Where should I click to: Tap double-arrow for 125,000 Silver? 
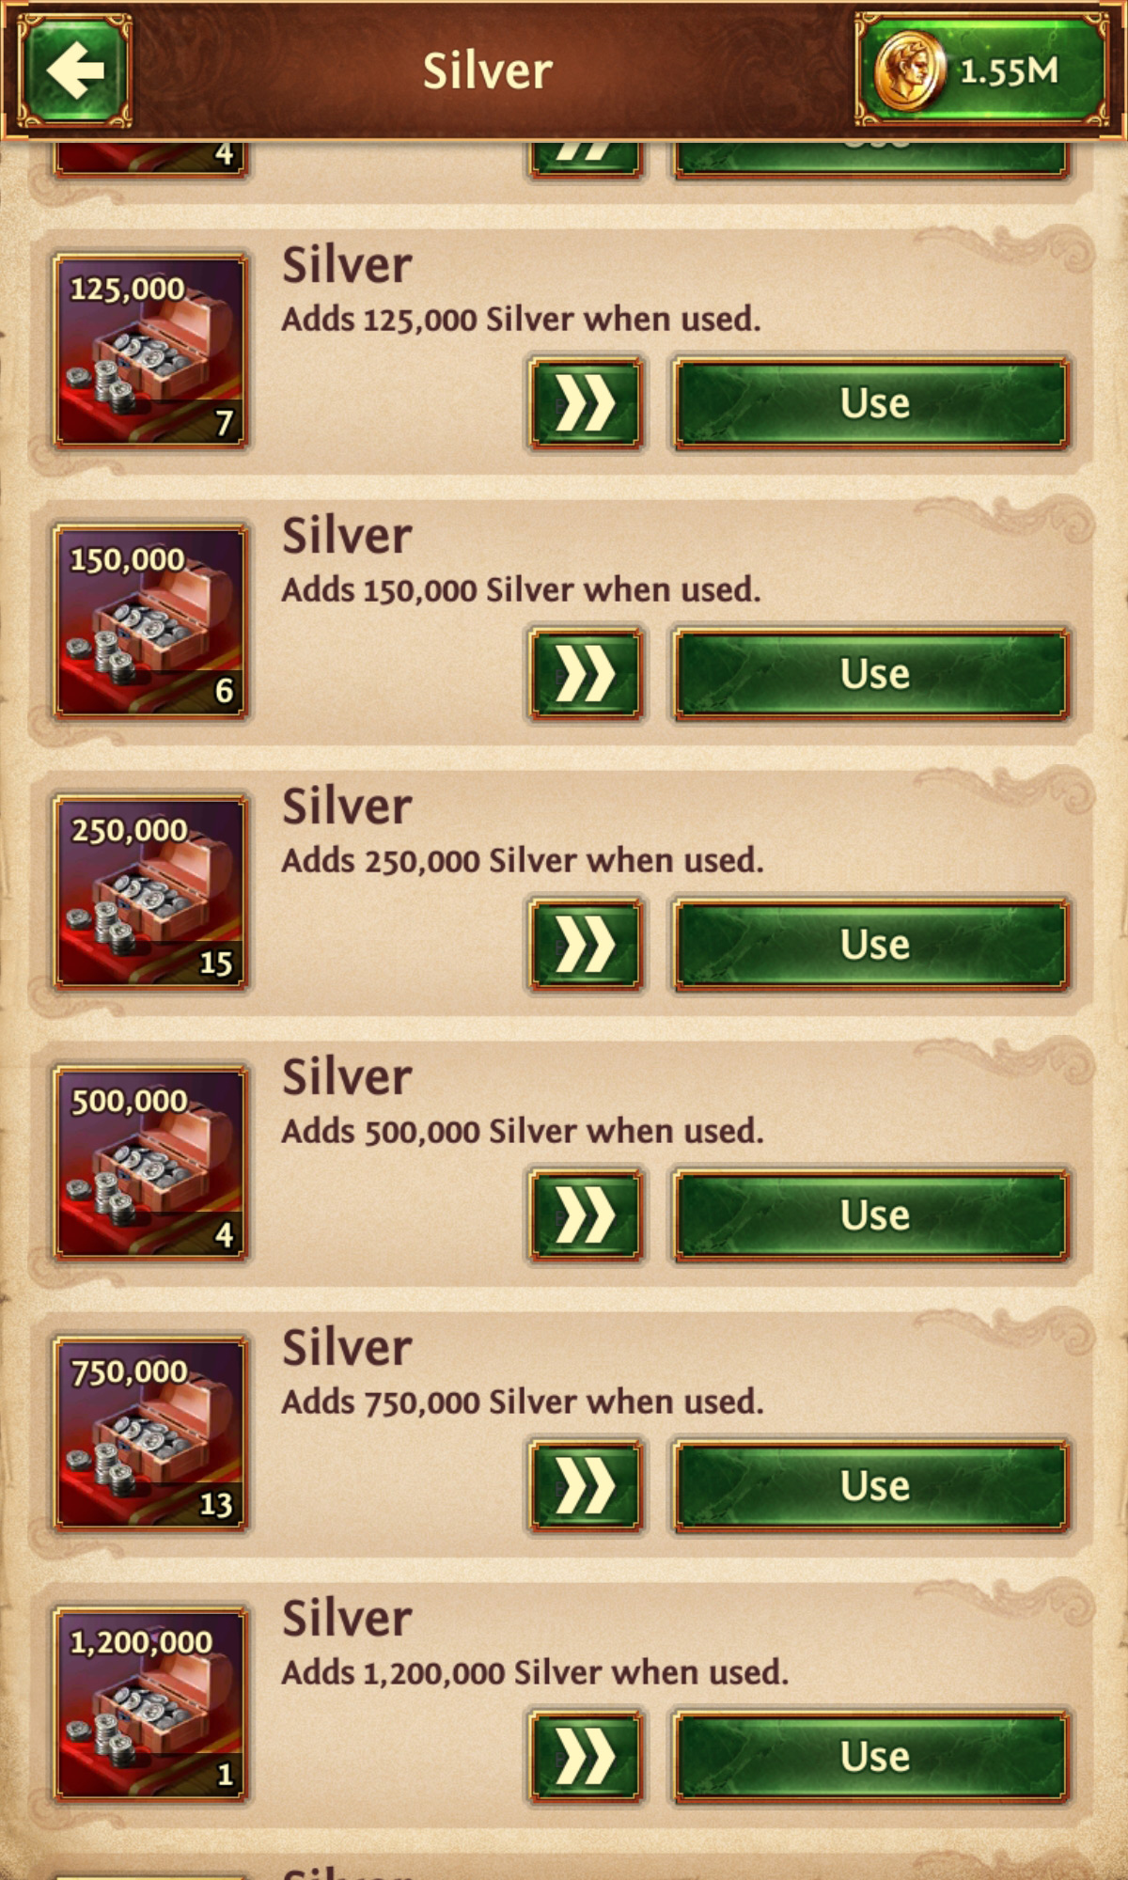coord(586,404)
